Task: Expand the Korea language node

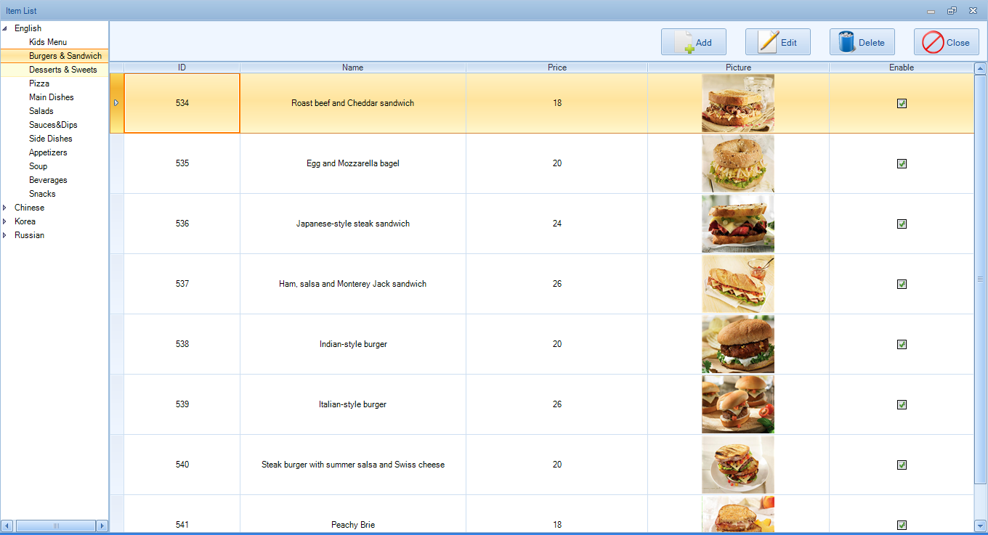Action: [x=5, y=221]
